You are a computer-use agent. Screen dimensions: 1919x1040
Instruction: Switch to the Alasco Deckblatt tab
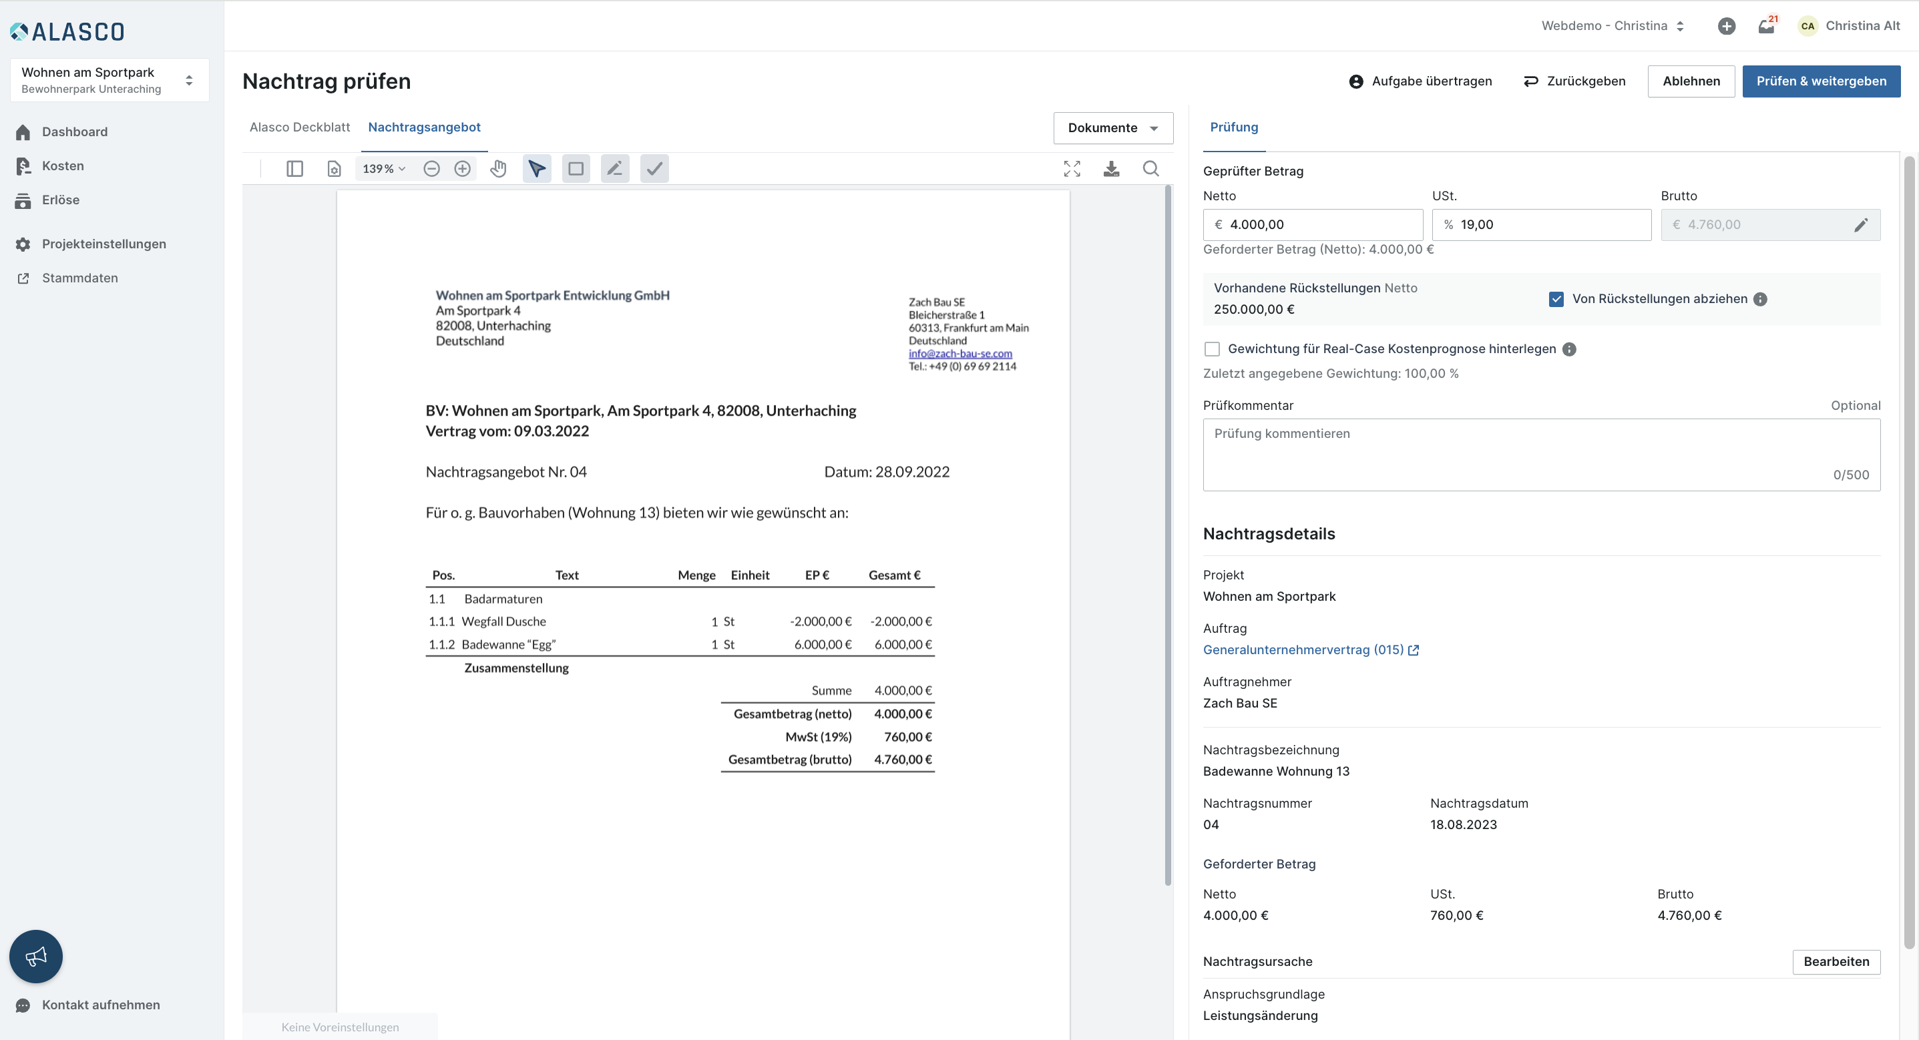coord(300,127)
